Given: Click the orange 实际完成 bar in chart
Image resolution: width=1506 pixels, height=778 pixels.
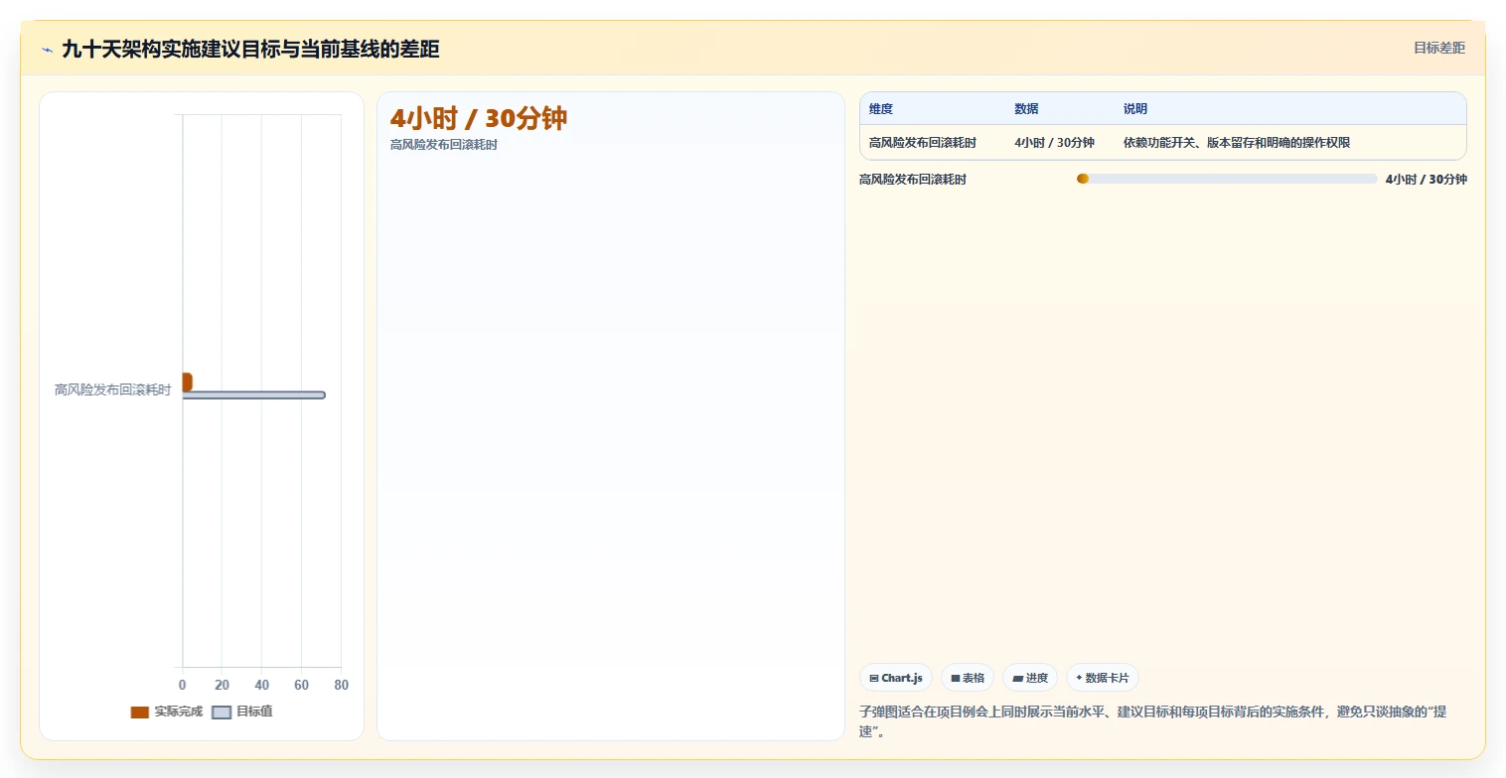Looking at the screenshot, I should [187, 382].
